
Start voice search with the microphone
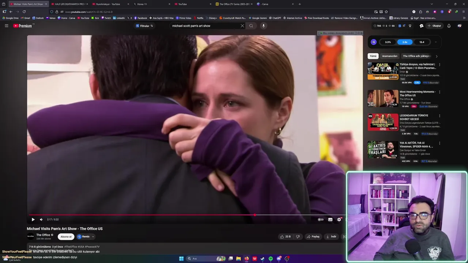click(x=263, y=26)
